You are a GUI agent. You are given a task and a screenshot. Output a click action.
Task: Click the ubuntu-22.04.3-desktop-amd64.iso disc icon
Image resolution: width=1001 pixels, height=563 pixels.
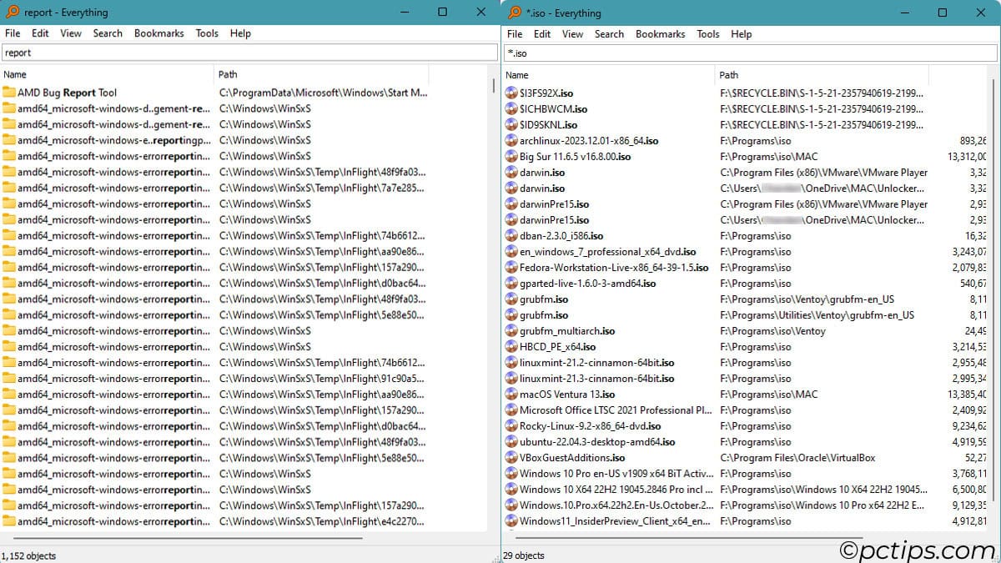[x=511, y=442]
